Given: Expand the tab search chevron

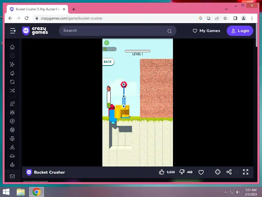Looking at the screenshot, I should (x=226, y=9).
